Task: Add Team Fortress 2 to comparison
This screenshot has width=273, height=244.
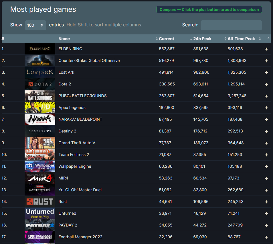Action: tap(266, 155)
